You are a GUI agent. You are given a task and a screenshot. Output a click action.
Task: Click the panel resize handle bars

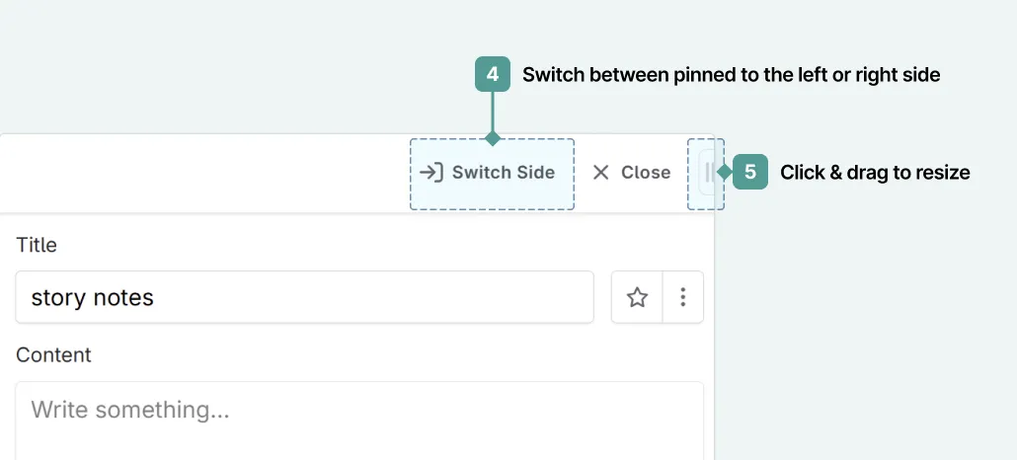click(x=709, y=174)
